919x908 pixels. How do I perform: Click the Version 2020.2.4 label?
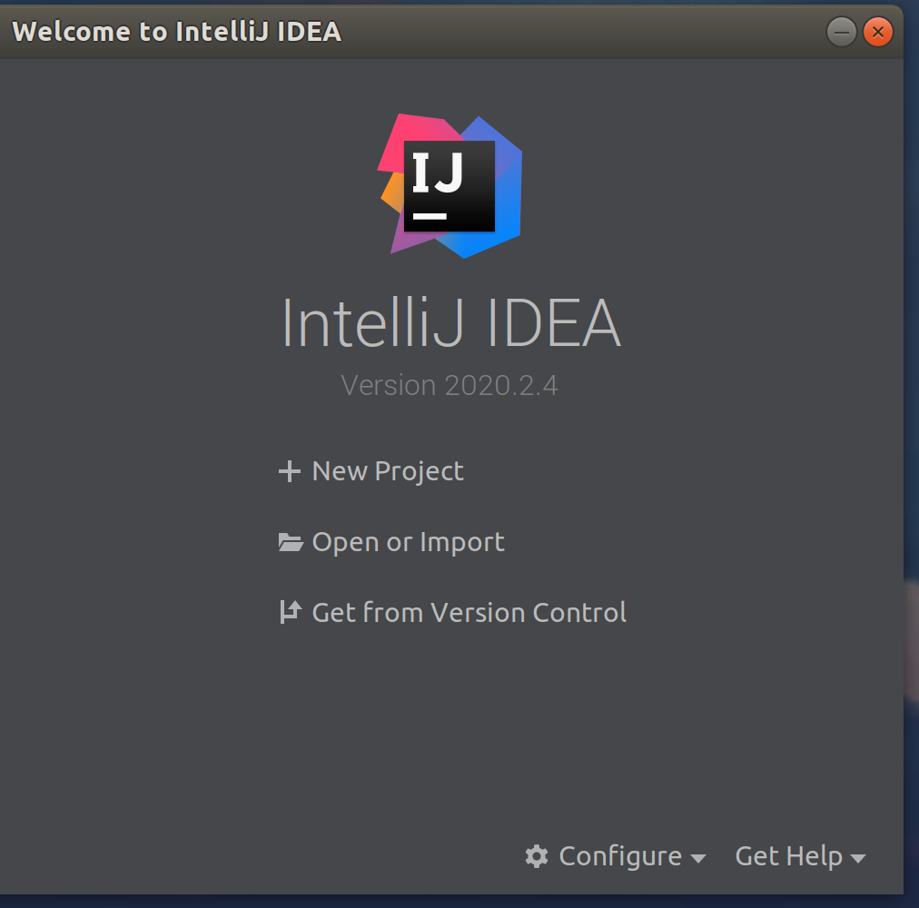450,386
